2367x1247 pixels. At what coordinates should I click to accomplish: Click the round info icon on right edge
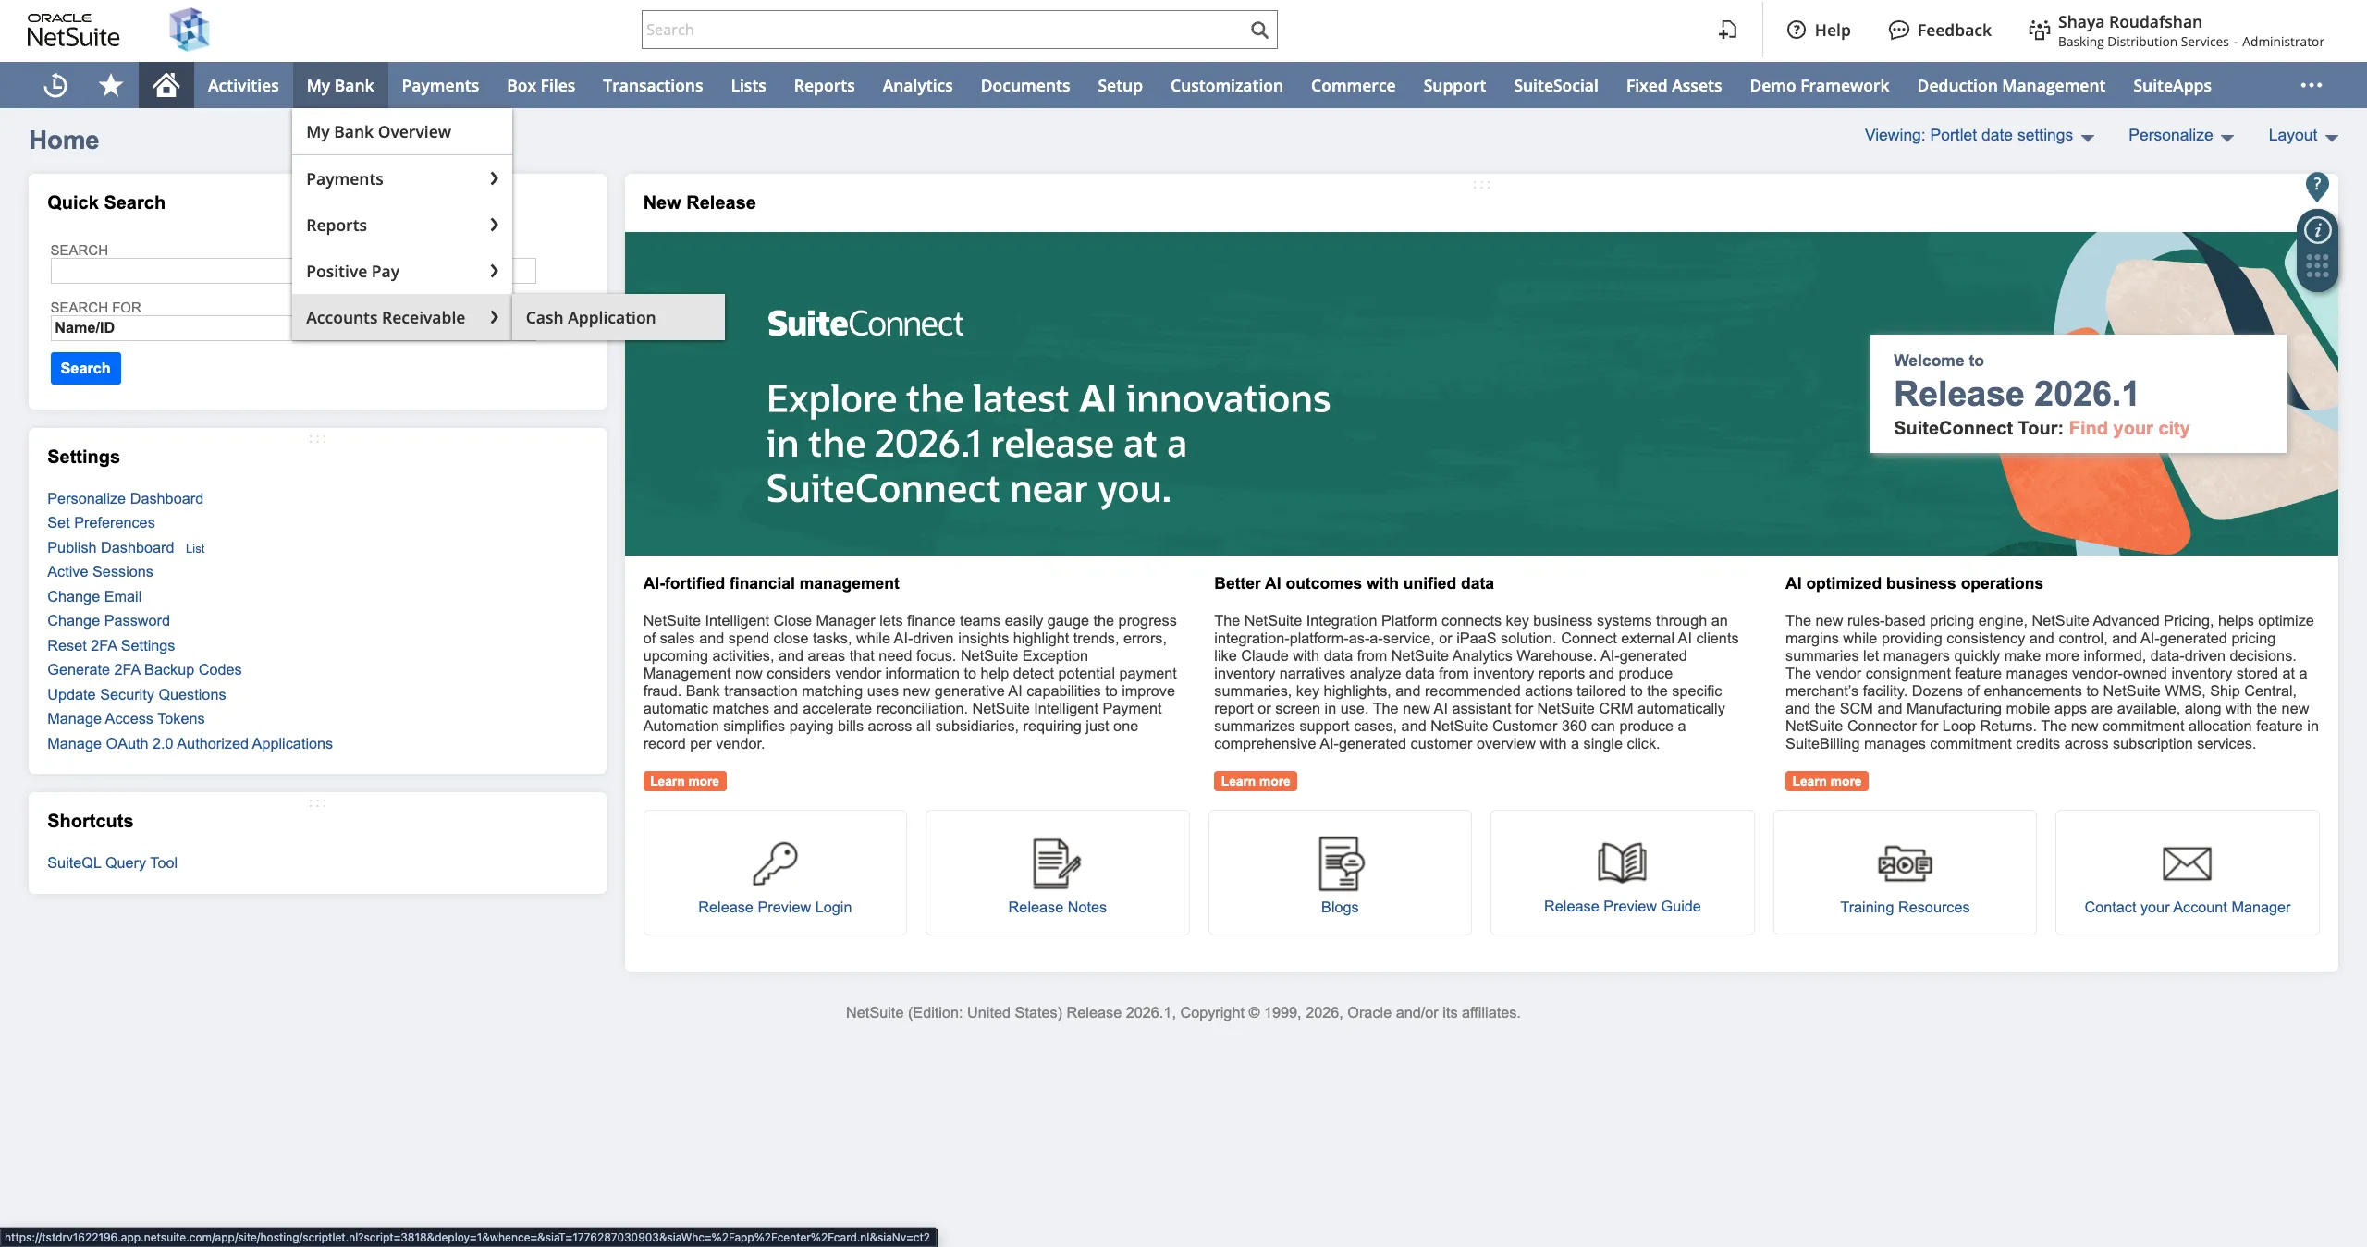coord(2317,230)
